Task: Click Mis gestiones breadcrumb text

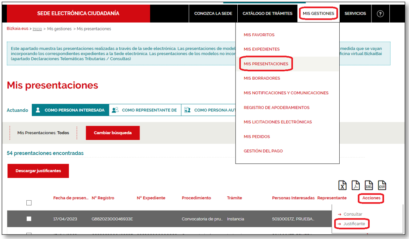Action: (59, 29)
